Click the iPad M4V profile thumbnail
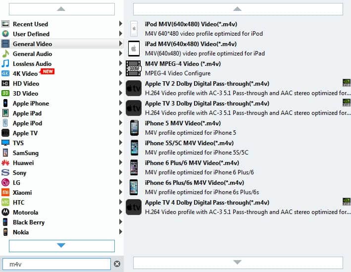351x272 pixels. [x=134, y=49]
